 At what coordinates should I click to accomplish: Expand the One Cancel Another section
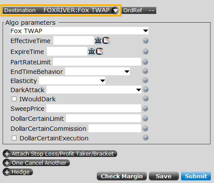pos(36,163)
